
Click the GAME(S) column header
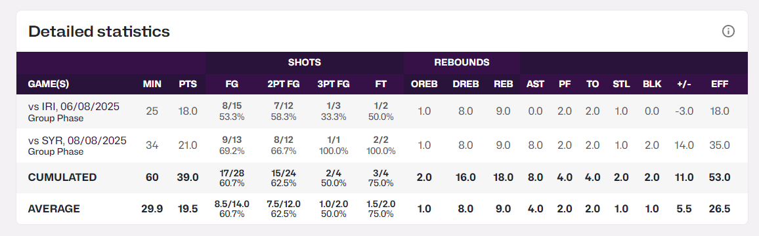(49, 84)
